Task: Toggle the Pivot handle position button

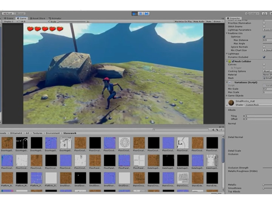Action: coord(8,14)
